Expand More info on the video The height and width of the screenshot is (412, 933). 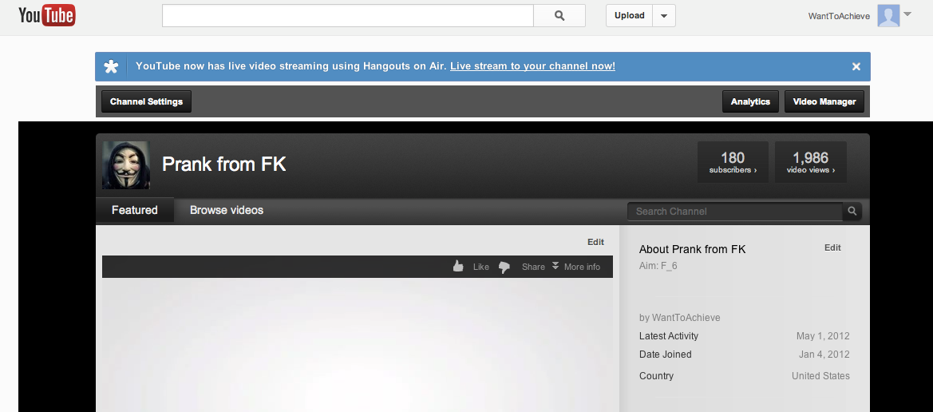point(576,267)
